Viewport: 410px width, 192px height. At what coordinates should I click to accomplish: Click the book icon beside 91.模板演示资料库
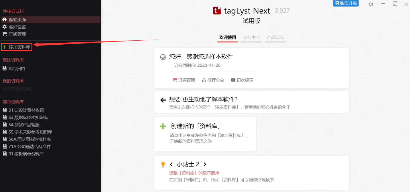tap(5, 154)
